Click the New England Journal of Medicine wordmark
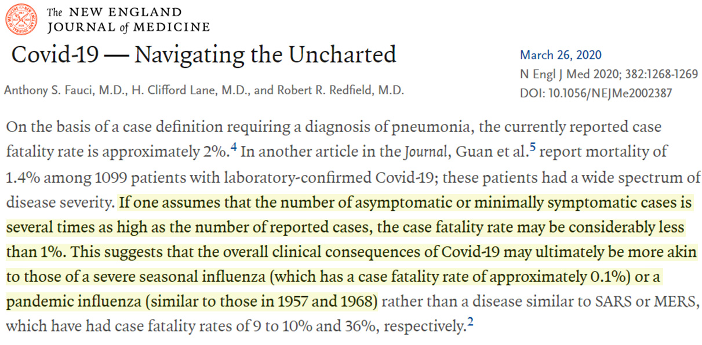The width and height of the screenshot is (702, 345). (128, 20)
